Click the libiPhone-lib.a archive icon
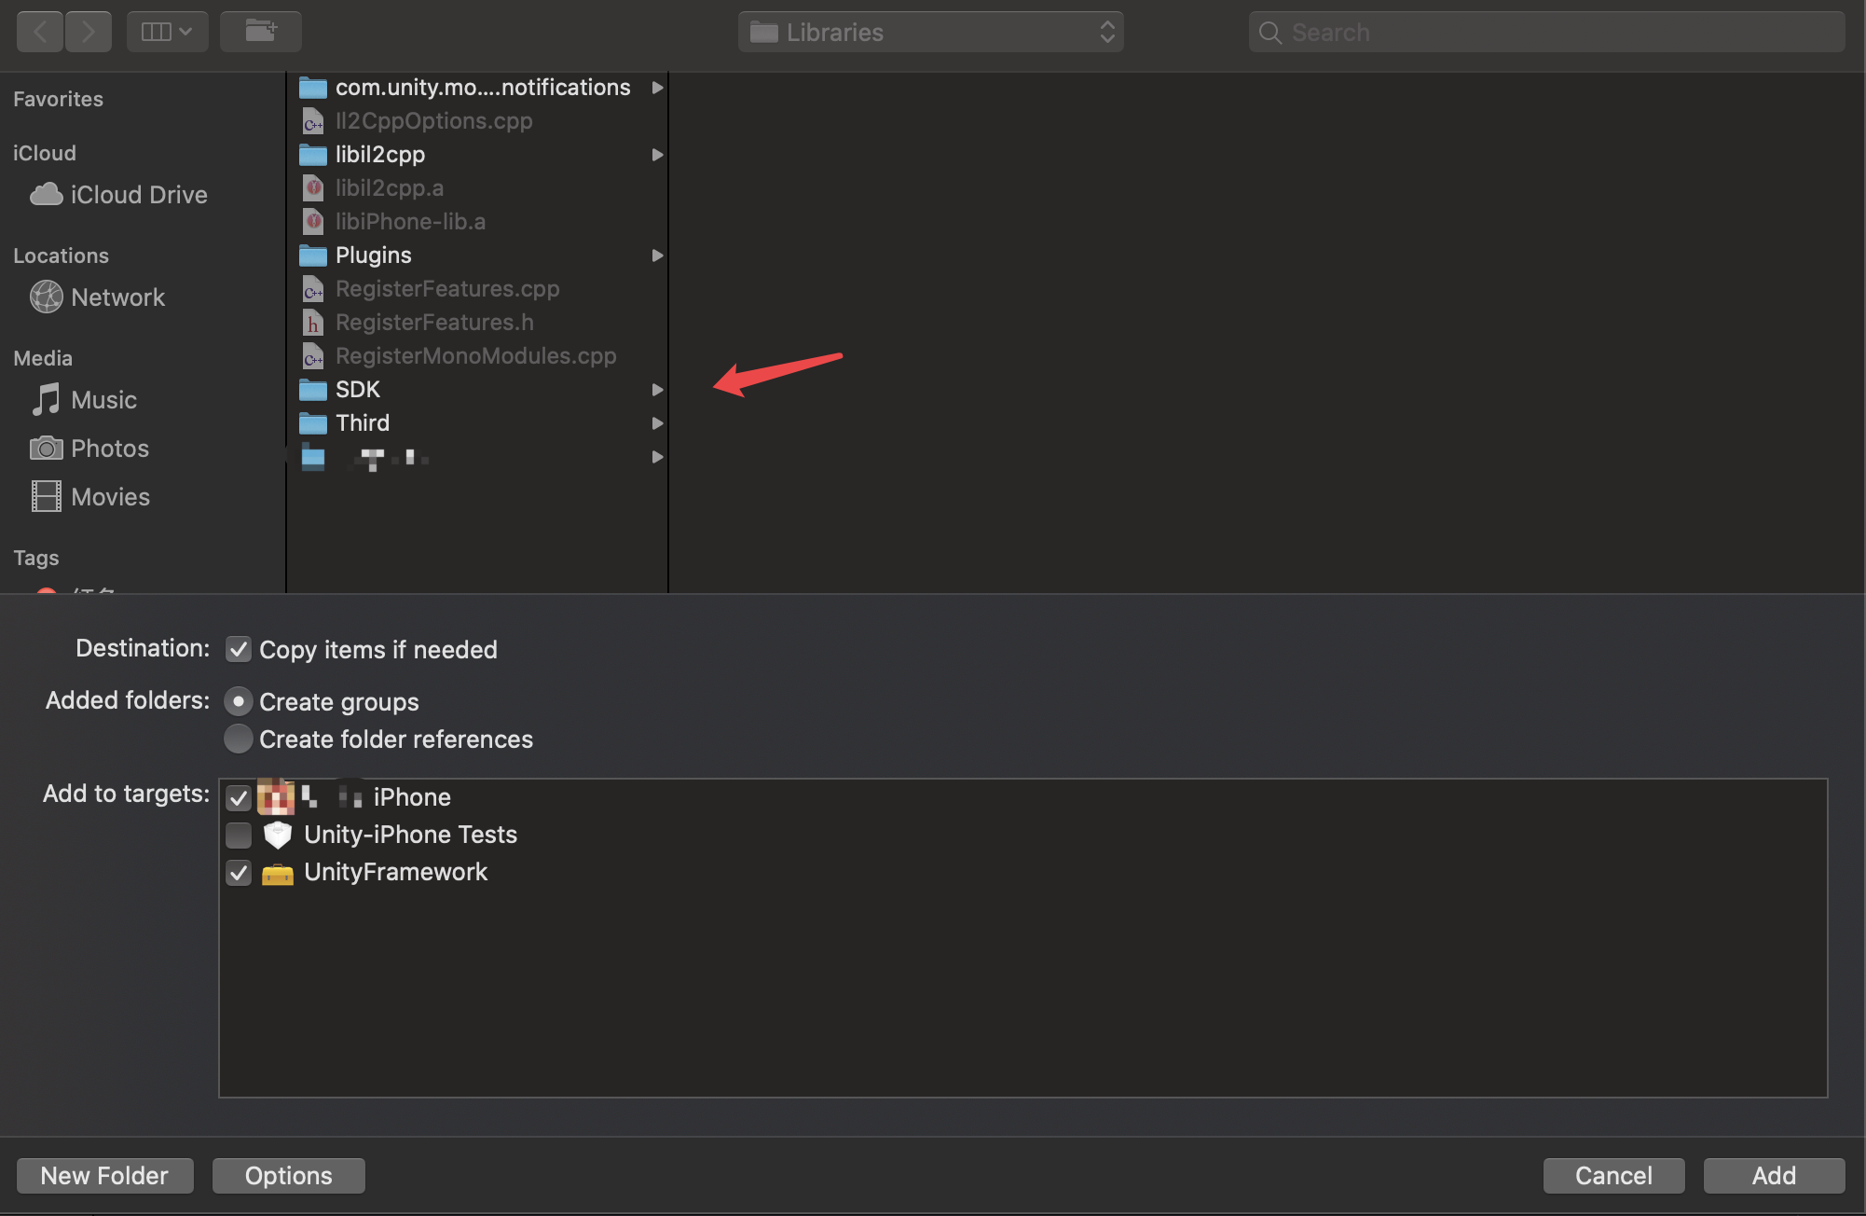The width and height of the screenshot is (1866, 1216). [x=313, y=222]
